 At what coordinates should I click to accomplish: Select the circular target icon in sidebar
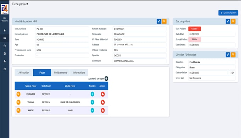[5, 46]
